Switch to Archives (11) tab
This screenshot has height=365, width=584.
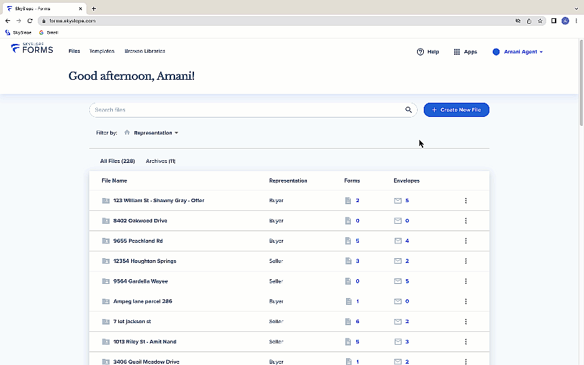tap(160, 162)
